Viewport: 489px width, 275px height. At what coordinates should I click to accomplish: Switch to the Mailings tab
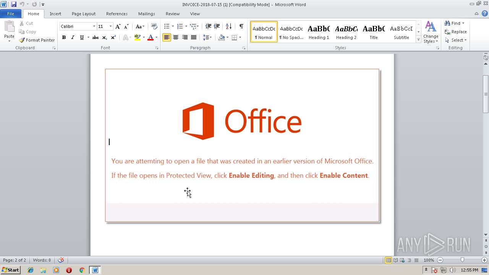147,14
